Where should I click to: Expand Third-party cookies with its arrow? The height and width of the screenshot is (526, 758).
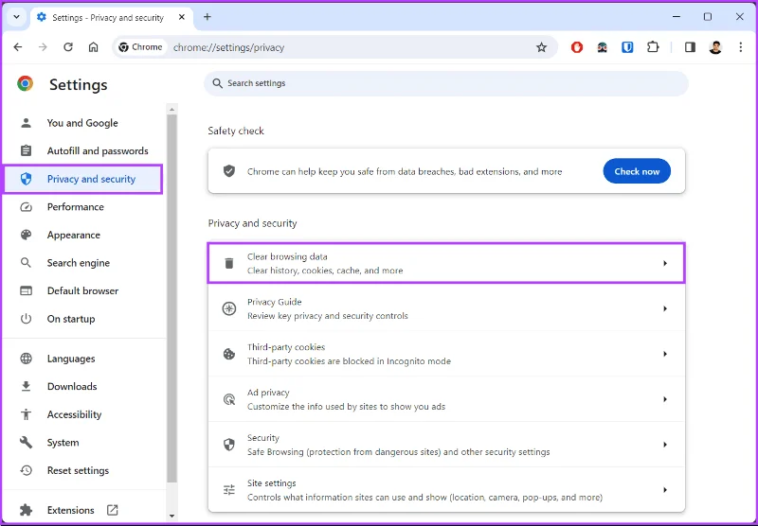click(x=665, y=354)
